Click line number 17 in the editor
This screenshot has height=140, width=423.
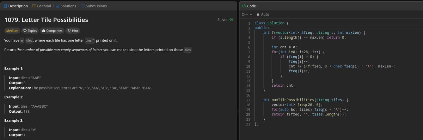(x=248, y=100)
